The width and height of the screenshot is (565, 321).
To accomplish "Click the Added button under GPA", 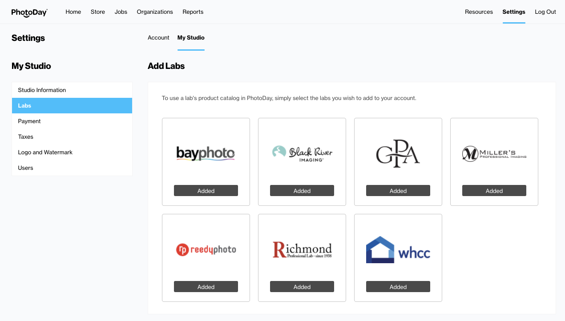I will 398,191.
